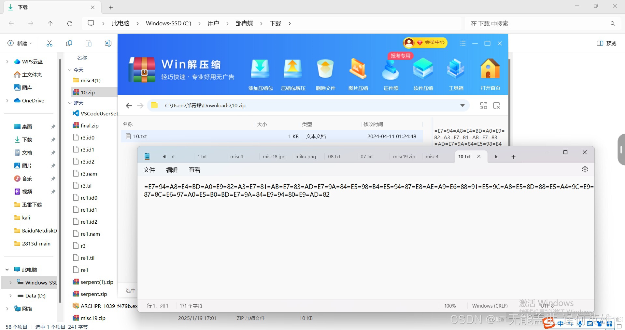This screenshot has height=330, width=625.
Task: Click Explorer Cut scissors icon
Action: pyautogui.click(x=50, y=43)
